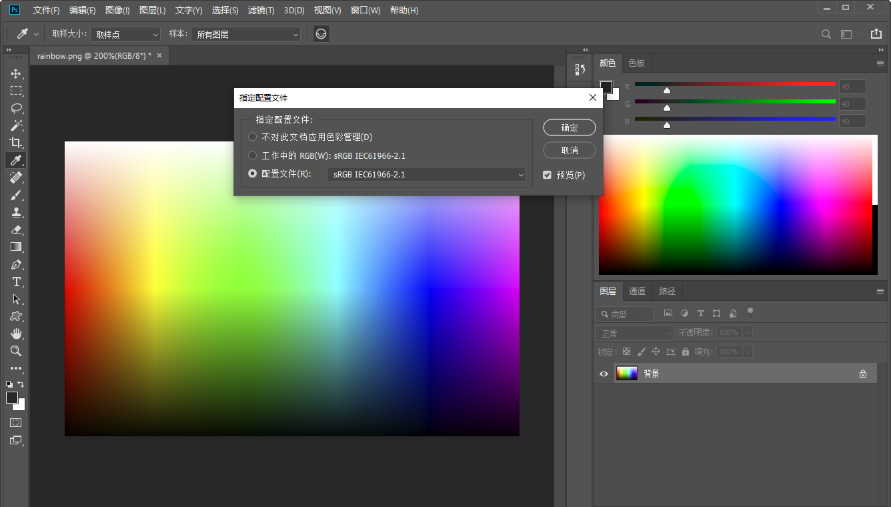Select the Move tool
The image size is (891, 507).
point(16,73)
